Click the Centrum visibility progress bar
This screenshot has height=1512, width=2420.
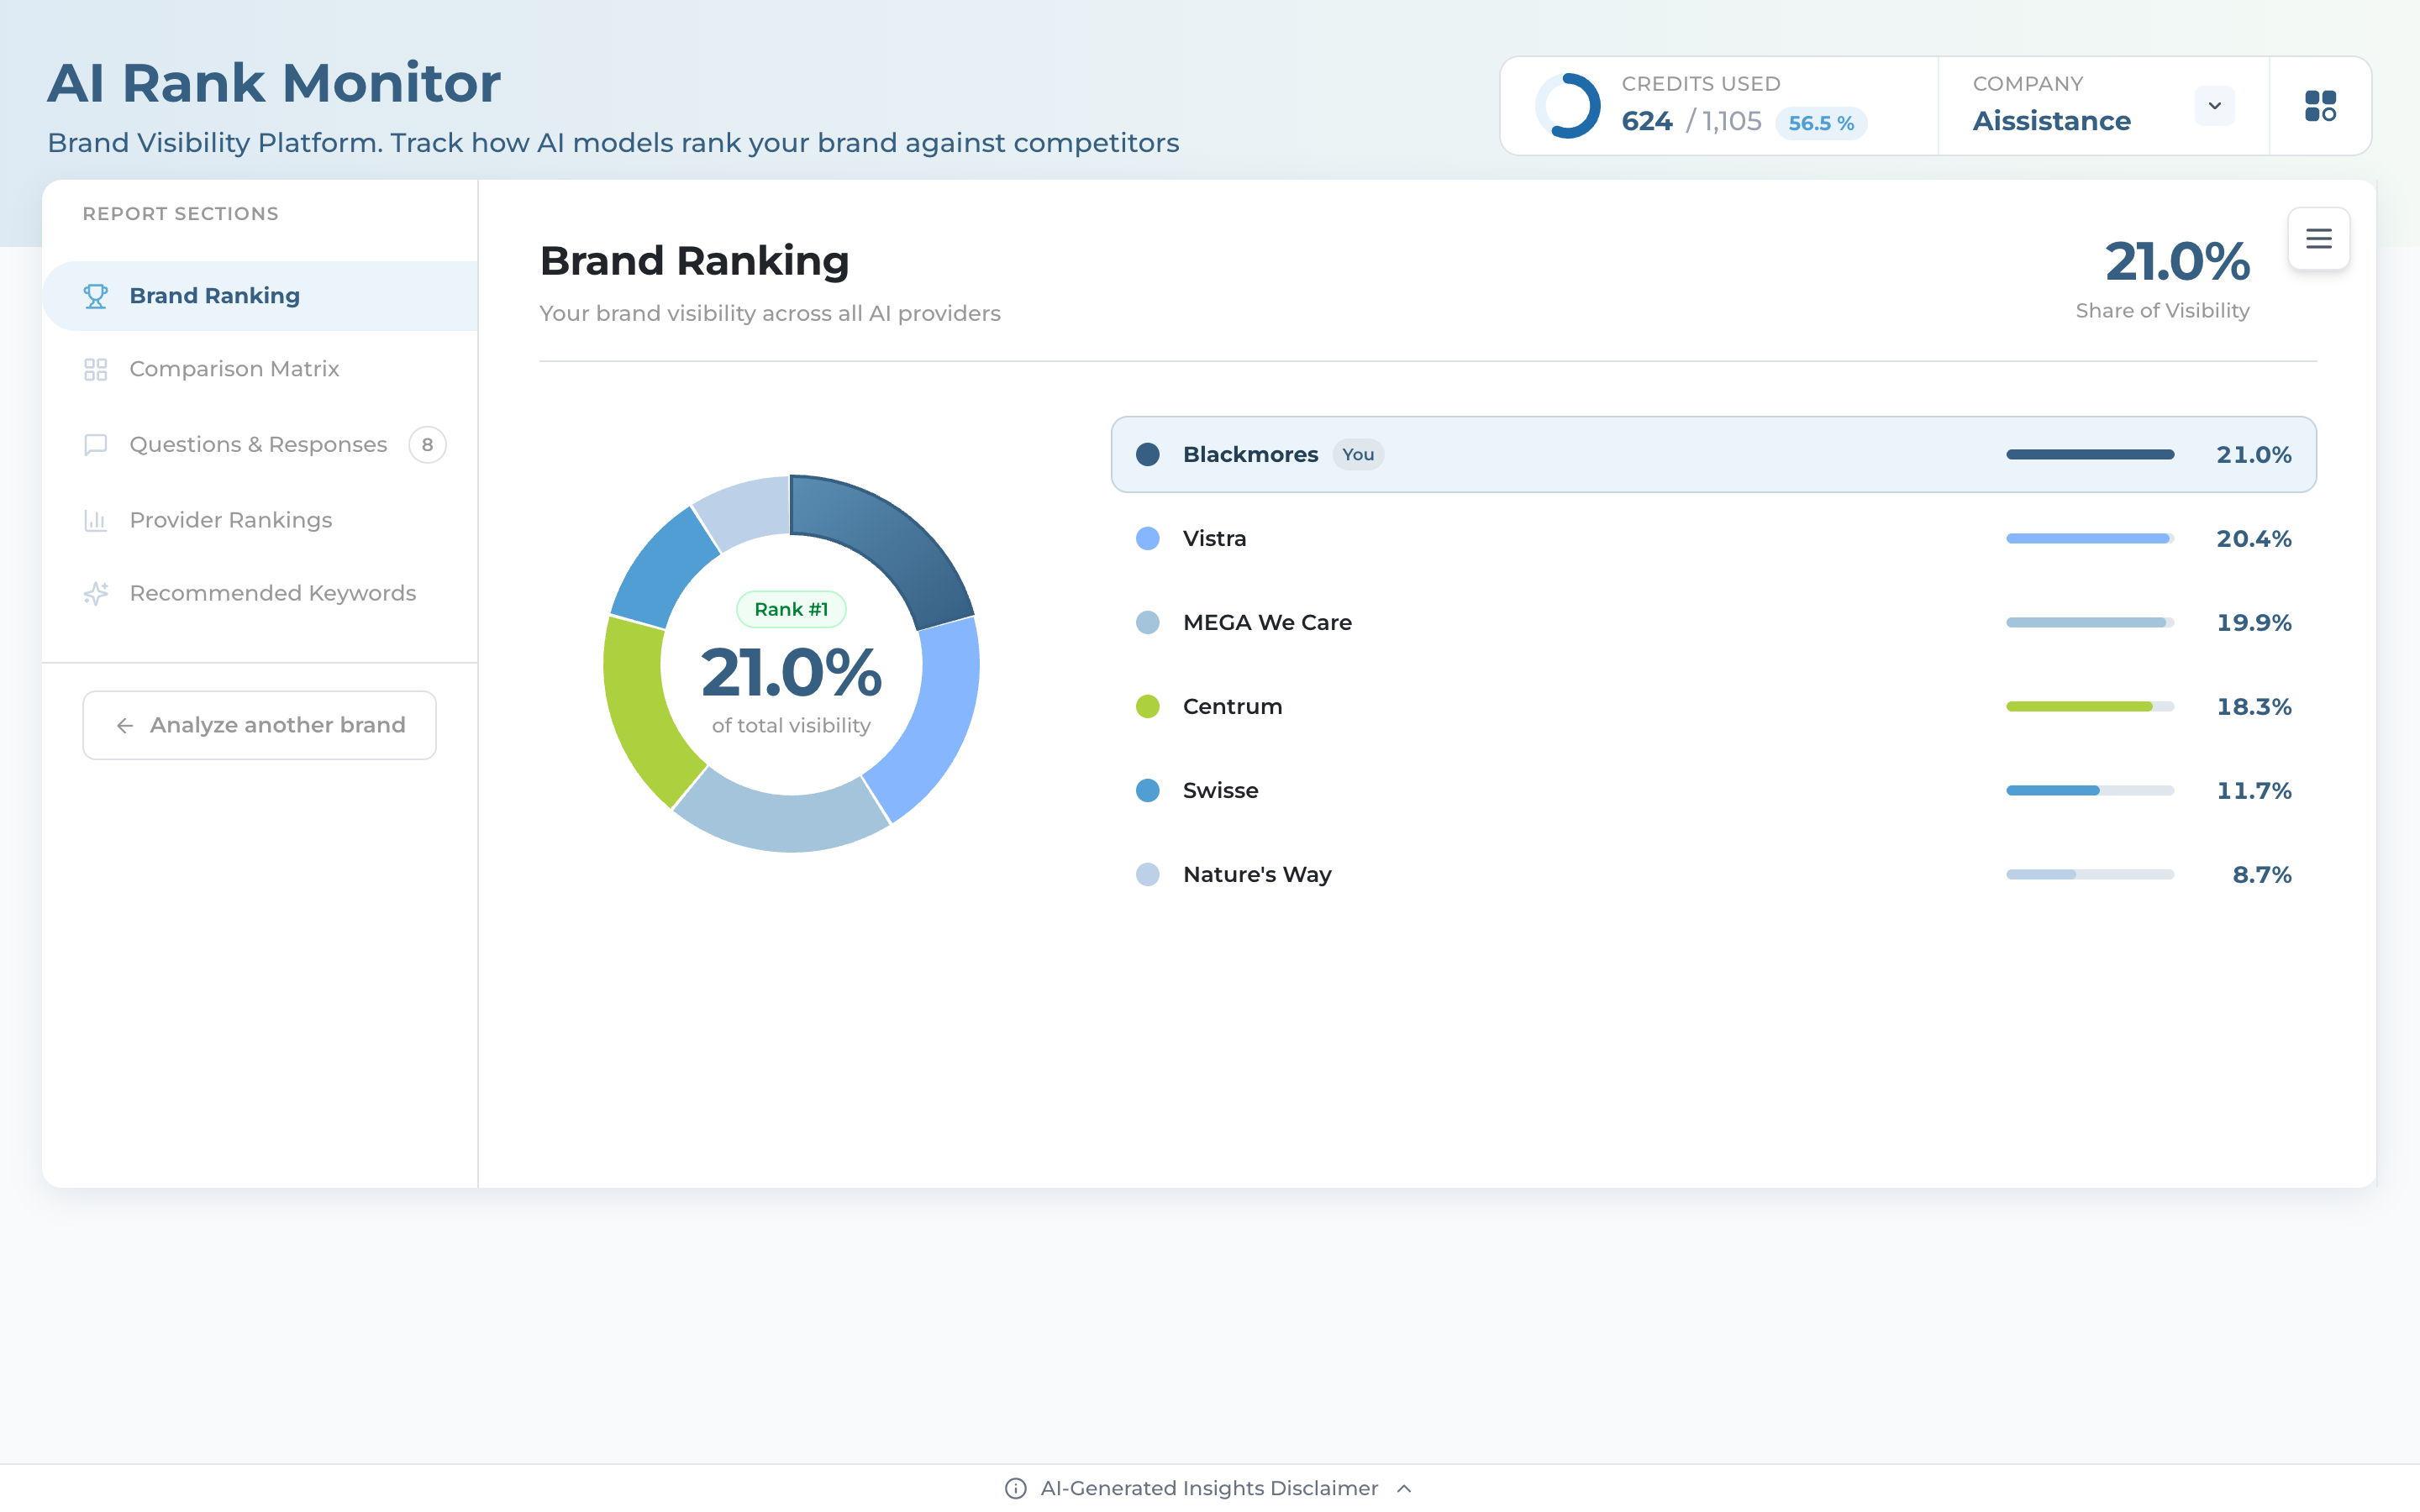point(2090,707)
